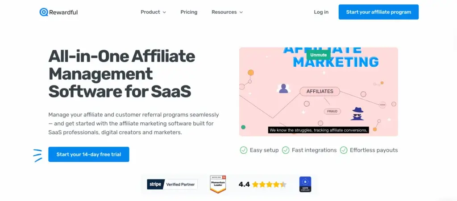Click the Fast integrations checkmark circle
The height and width of the screenshot is (201, 457).
click(286, 150)
